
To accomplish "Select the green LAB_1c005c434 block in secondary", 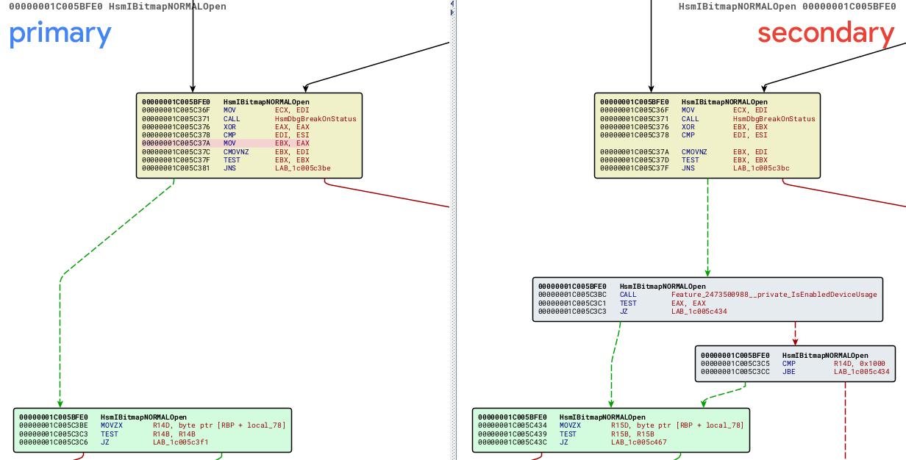I will point(610,431).
